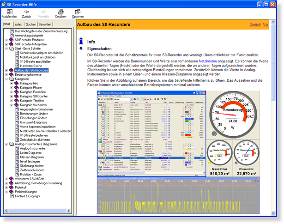Switch to the Suchen tab
Viewport: 284px width, 224px height.
click(x=31, y=24)
